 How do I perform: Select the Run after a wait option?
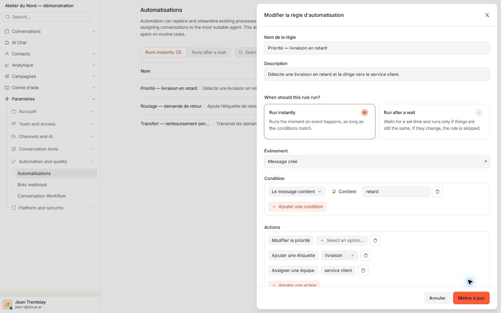(x=479, y=112)
